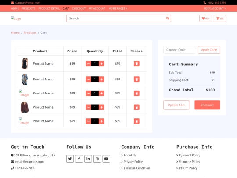Increase quantity of the third product
The image size is (237, 178).
pos(101,93)
